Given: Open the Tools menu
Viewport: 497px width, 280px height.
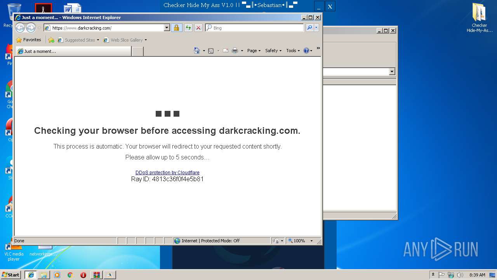Looking at the screenshot, I should pos(293,51).
